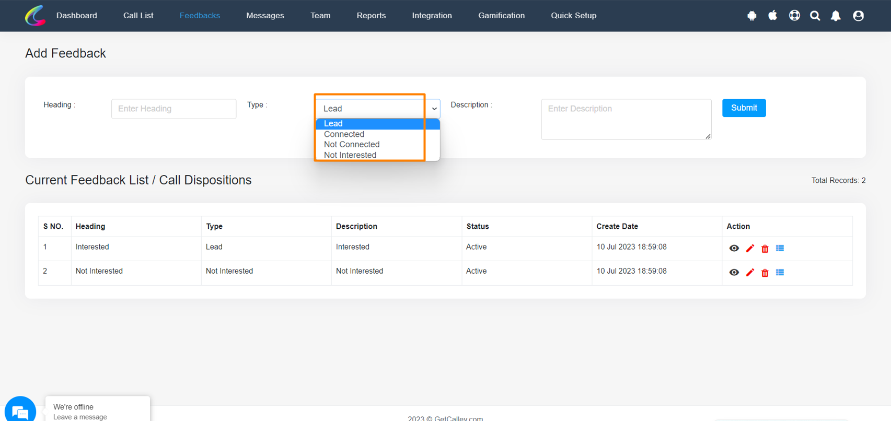This screenshot has height=421, width=891.
Task: Open the Android app icon
Action: (x=751, y=16)
